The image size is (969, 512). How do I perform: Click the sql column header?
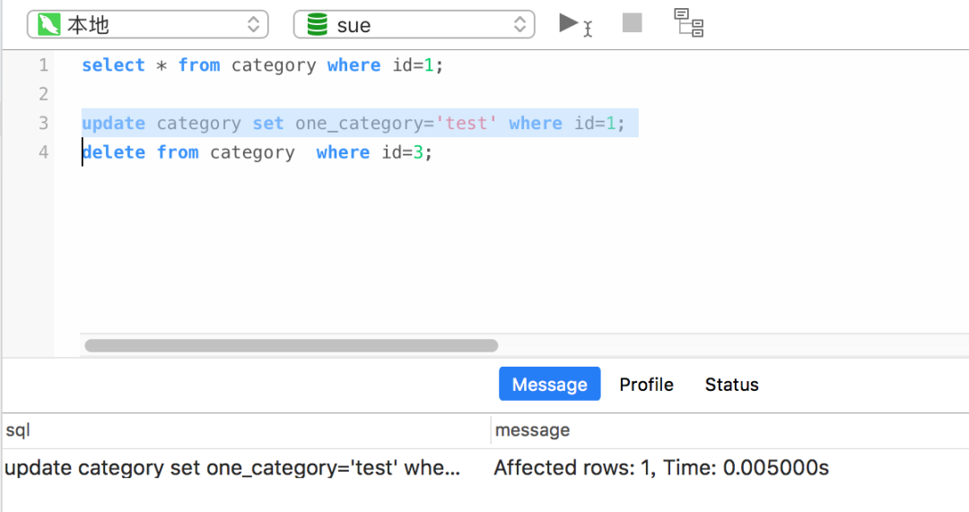[x=19, y=430]
